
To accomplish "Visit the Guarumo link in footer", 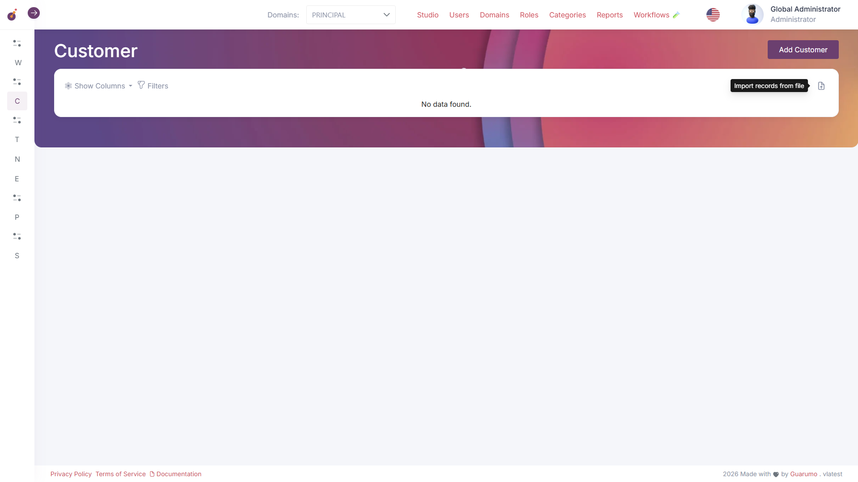I will tap(803, 474).
